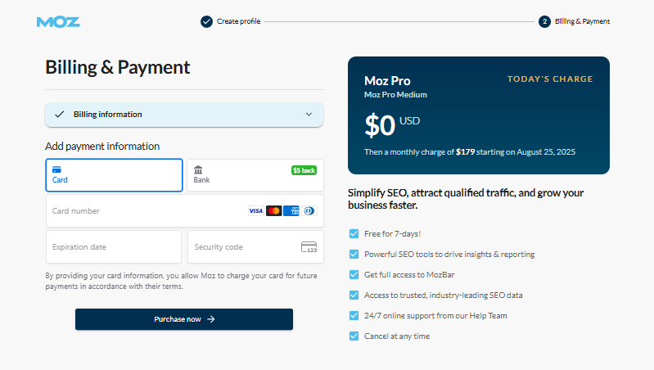Click the Diners Club logo

[x=309, y=210]
